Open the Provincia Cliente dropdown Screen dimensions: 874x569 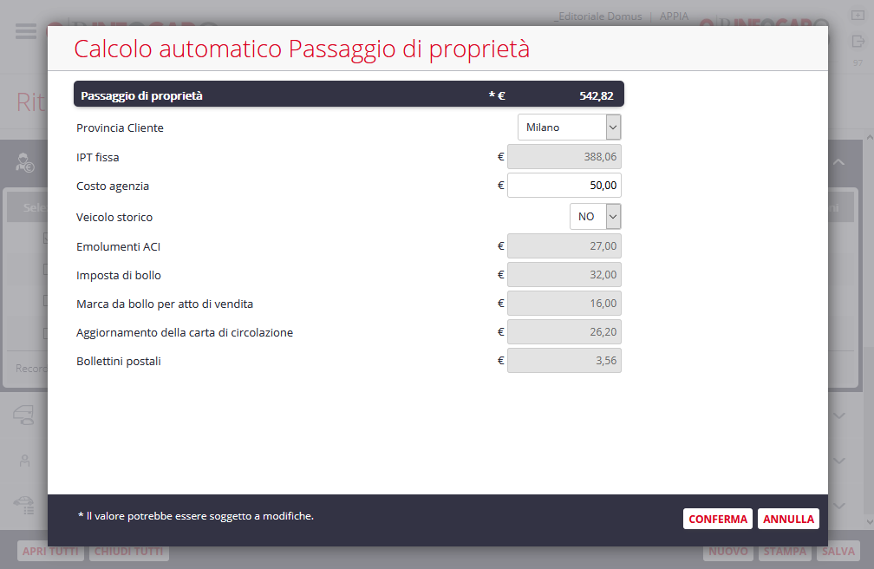569,128
